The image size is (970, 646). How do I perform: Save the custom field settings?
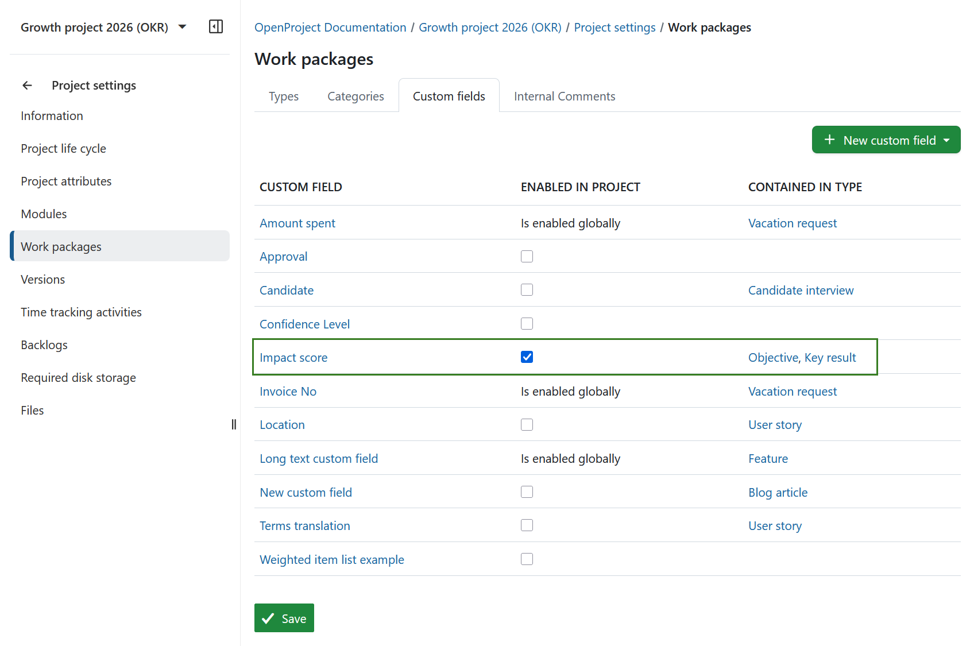tap(284, 618)
